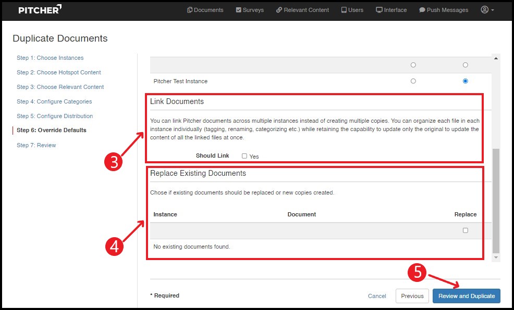Select the selected radio for Pitcher Test Instance
Viewport: 514px width, 310px height.
click(466, 81)
